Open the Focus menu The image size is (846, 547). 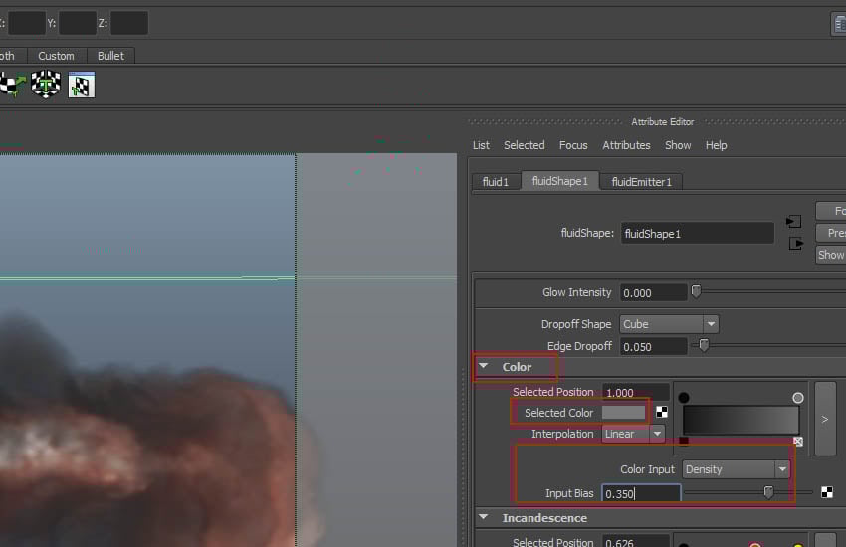(573, 145)
